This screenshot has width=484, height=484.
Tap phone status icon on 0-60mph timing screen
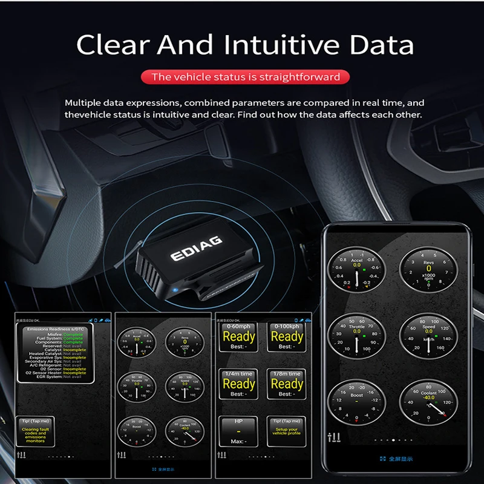click(296, 321)
